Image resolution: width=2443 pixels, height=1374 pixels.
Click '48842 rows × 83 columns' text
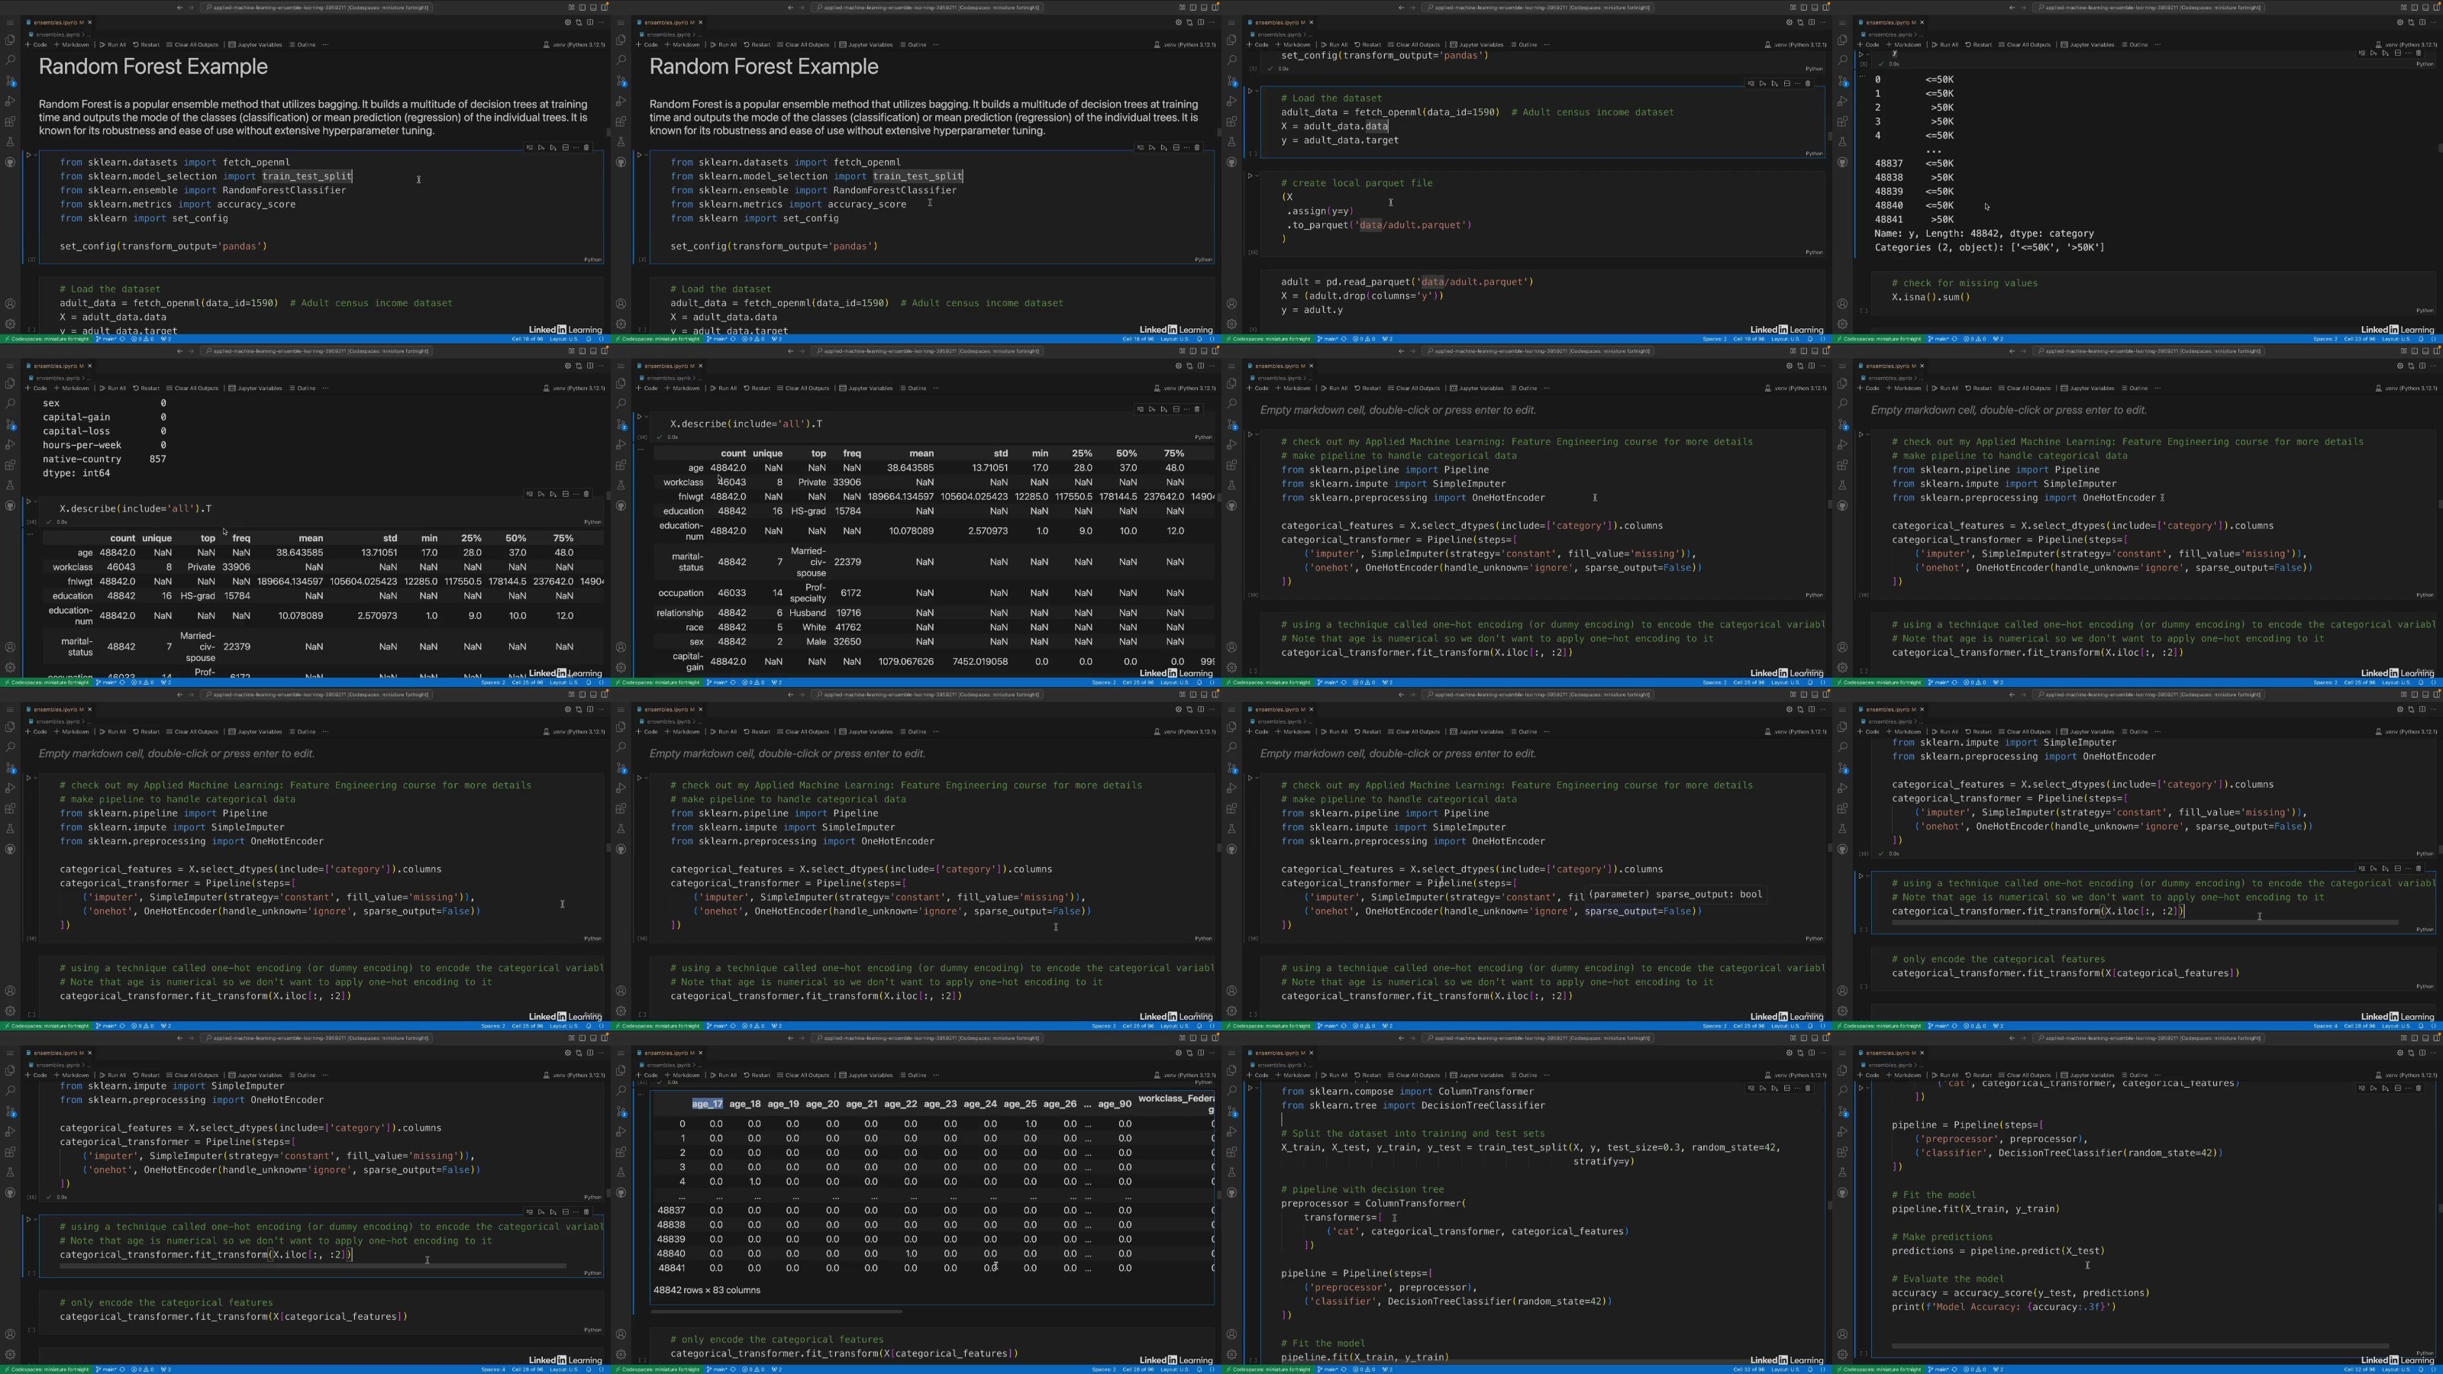click(706, 1291)
